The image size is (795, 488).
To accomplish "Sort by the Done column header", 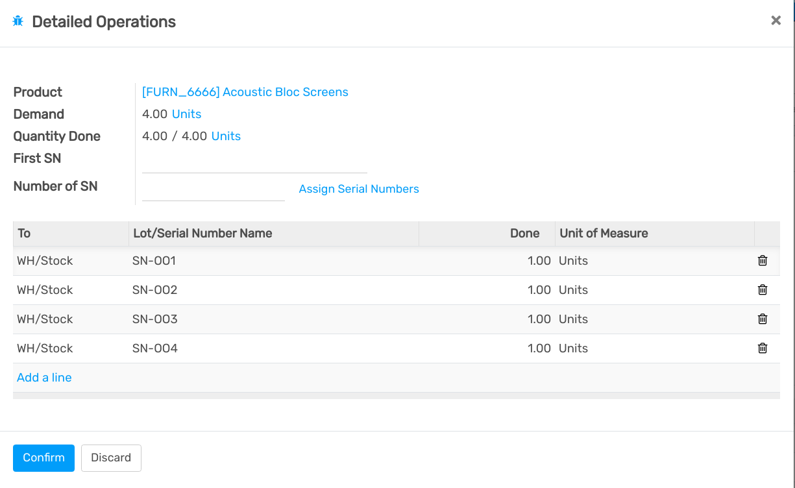I will click(x=524, y=234).
